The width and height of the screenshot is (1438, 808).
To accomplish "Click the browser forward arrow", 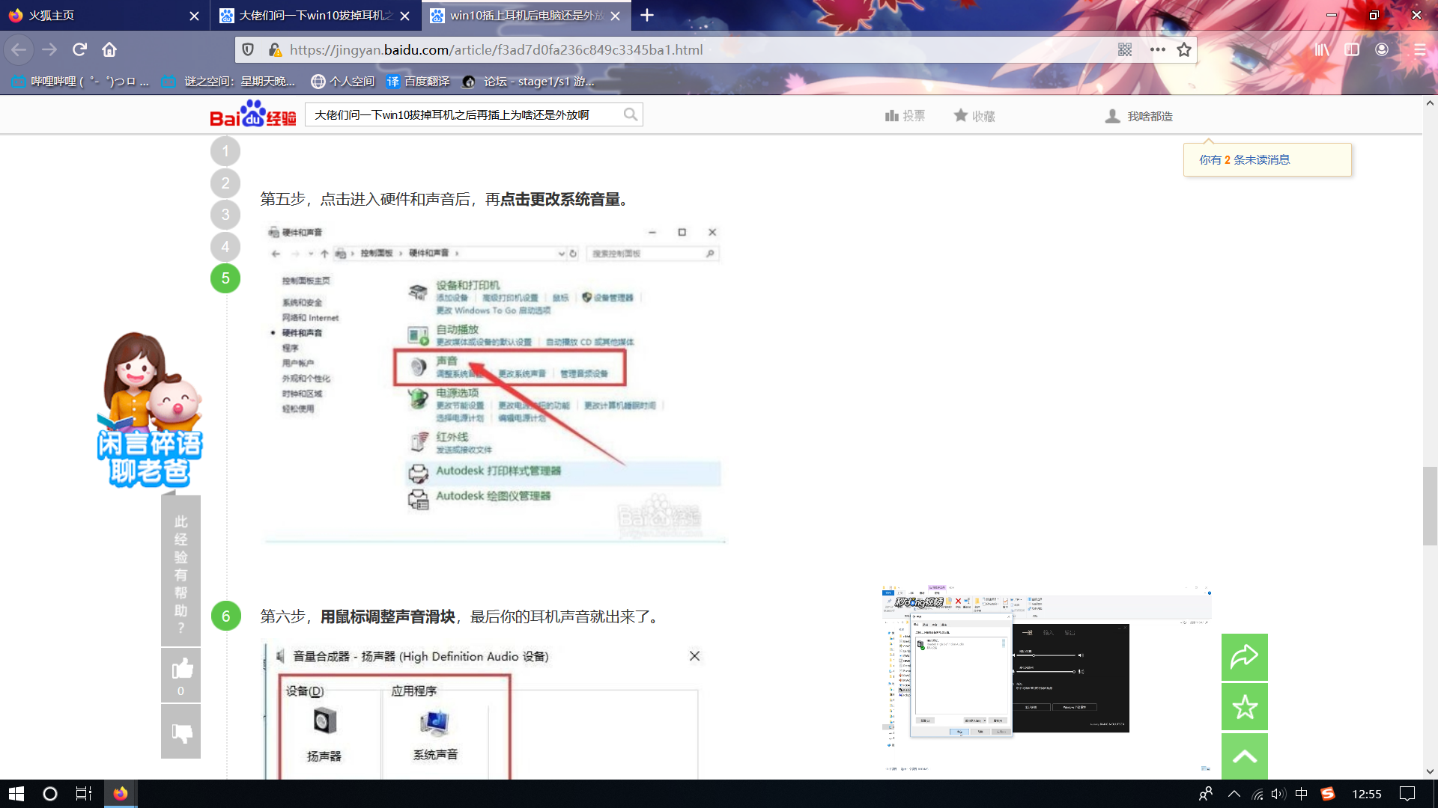I will tap(49, 49).
